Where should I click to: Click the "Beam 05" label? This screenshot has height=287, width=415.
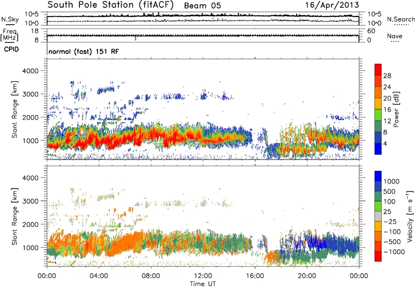click(x=202, y=6)
